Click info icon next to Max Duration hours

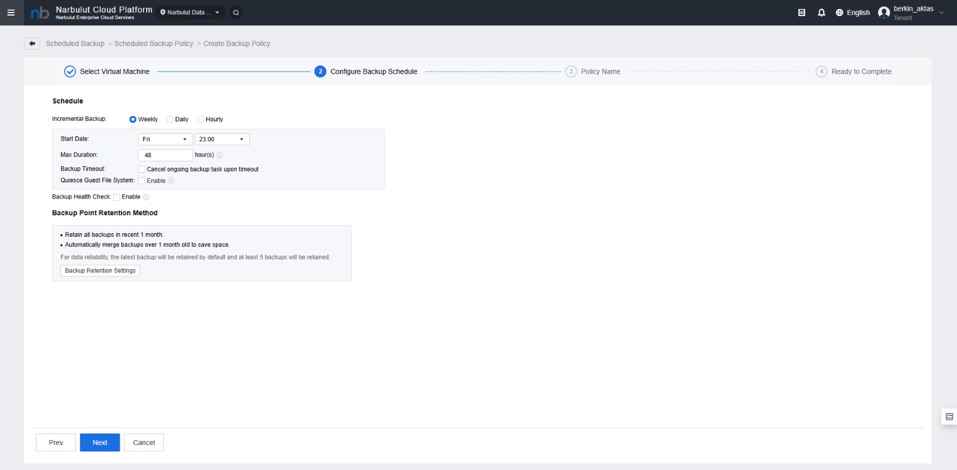coord(220,155)
